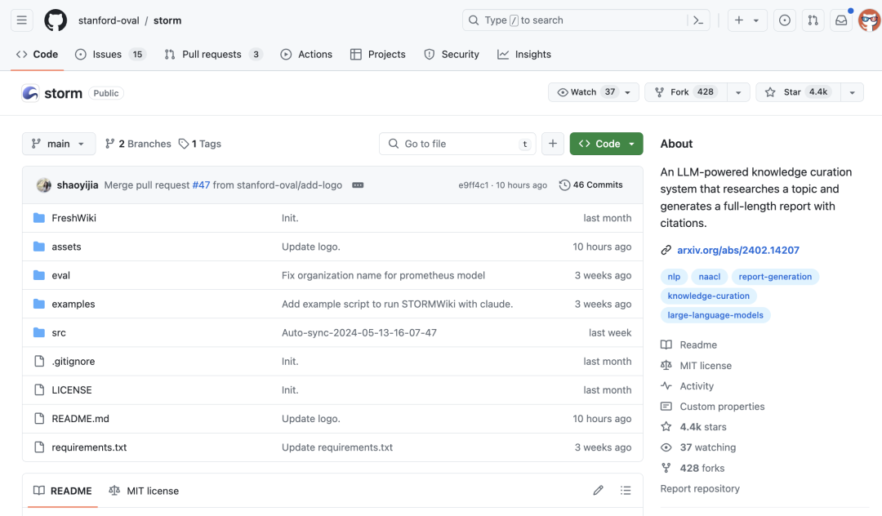Switch to the Actions tab
Image resolution: width=882 pixels, height=516 pixels.
(306, 55)
